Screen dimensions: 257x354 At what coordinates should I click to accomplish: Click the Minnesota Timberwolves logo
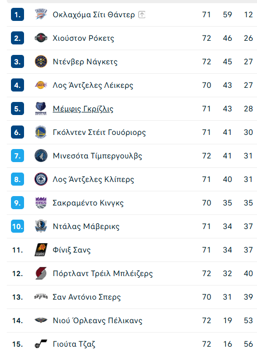click(x=41, y=155)
